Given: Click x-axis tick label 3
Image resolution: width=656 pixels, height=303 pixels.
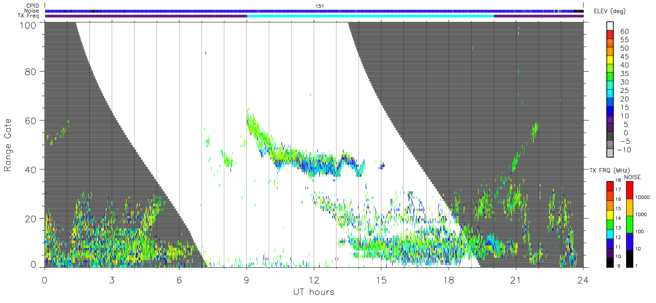Looking at the screenshot, I should click(112, 279).
